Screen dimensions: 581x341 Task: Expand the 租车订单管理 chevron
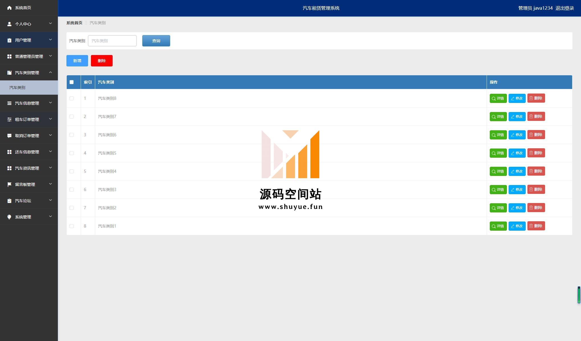pyautogui.click(x=50, y=119)
